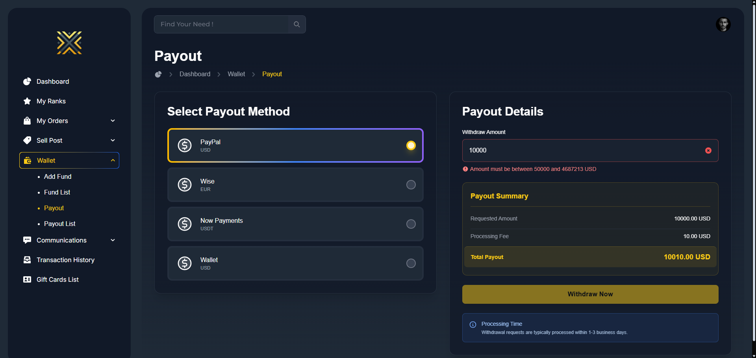Clear the Withdraw Amount with red X
Viewport: 756px width, 358px height.
pyautogui.click(x=708, y=151)
